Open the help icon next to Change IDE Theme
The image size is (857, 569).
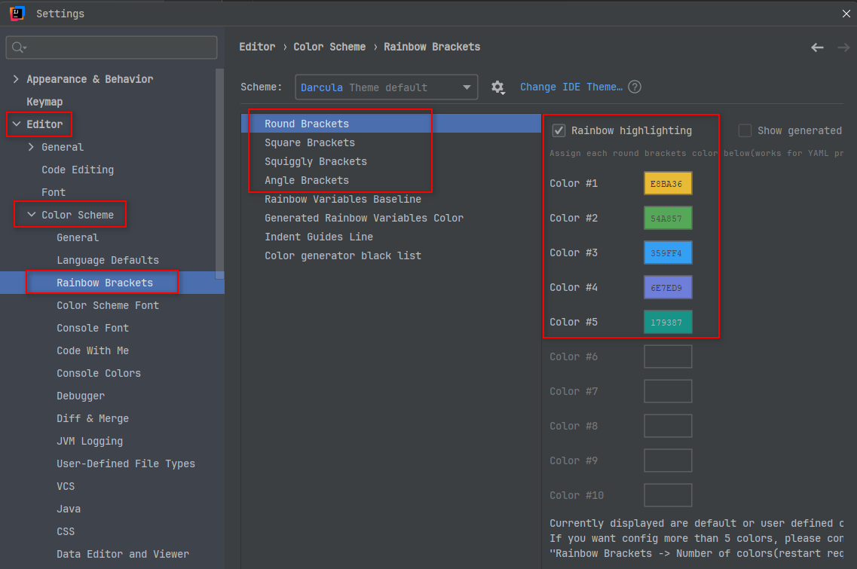635,87
